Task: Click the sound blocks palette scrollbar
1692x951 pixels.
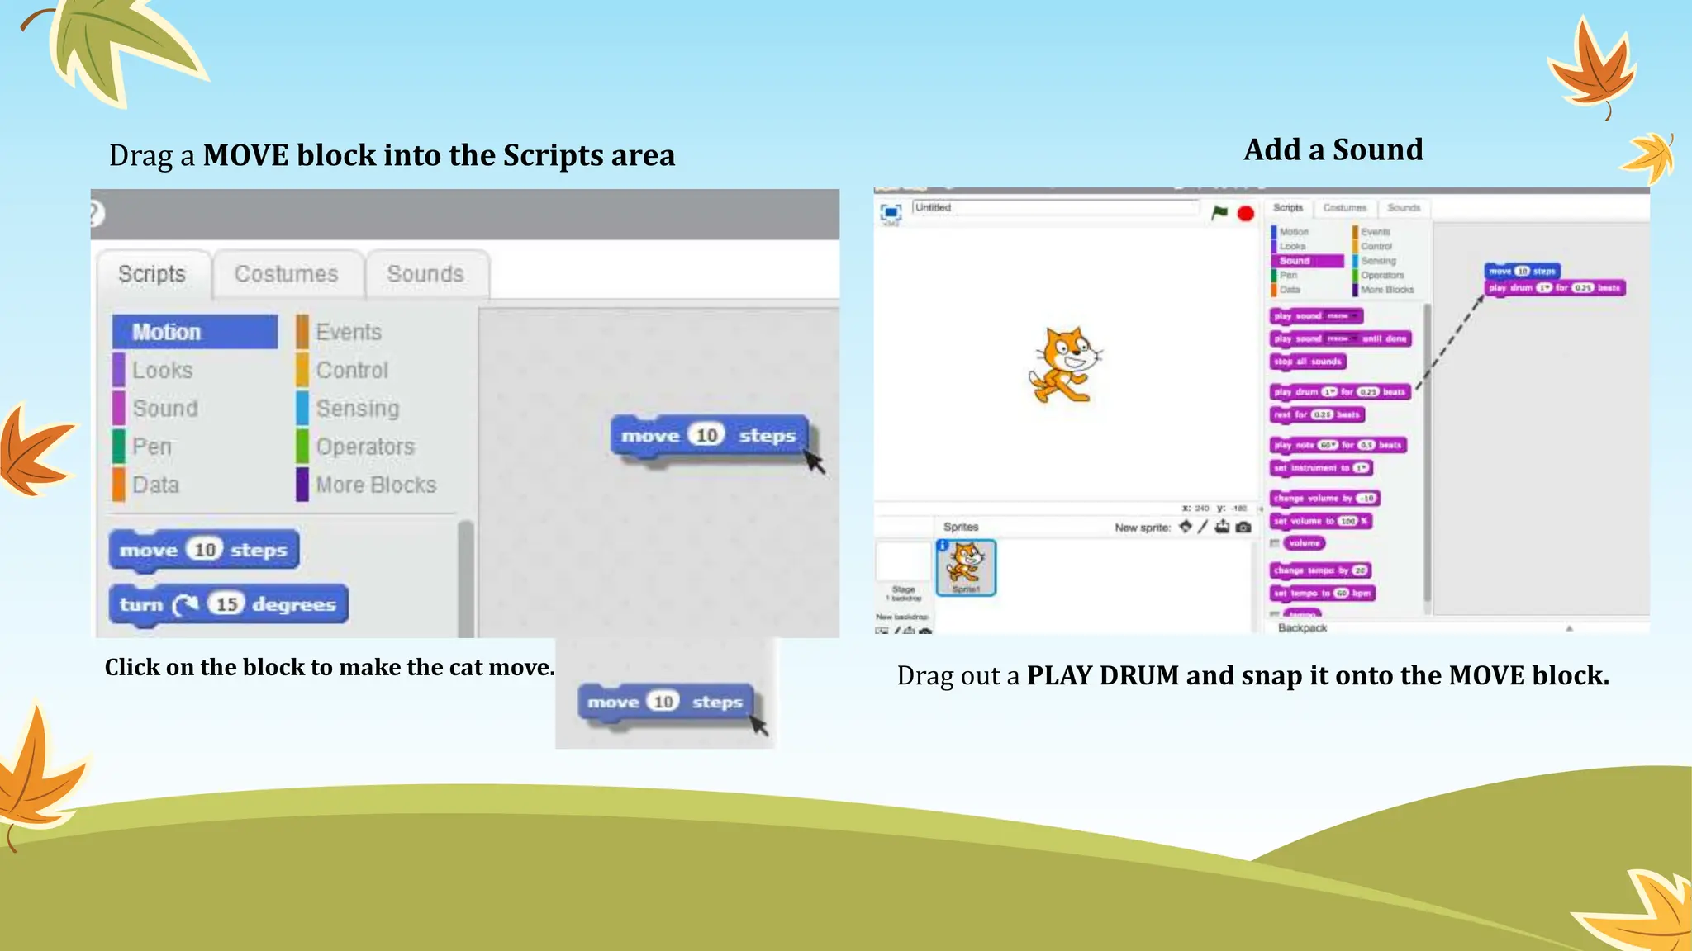Action: [1427, 454]
